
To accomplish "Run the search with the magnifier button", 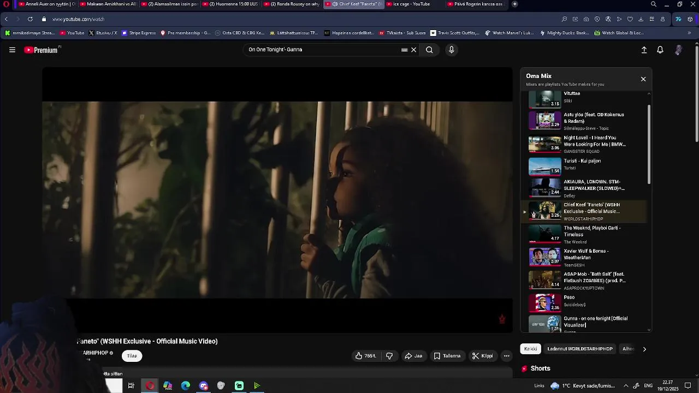I will pyautogui.click(x=429, y=50).
